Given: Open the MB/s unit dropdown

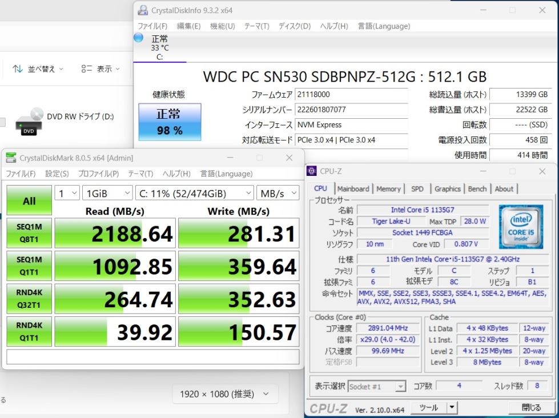Looking at the screenshot, I should point(278,194).
